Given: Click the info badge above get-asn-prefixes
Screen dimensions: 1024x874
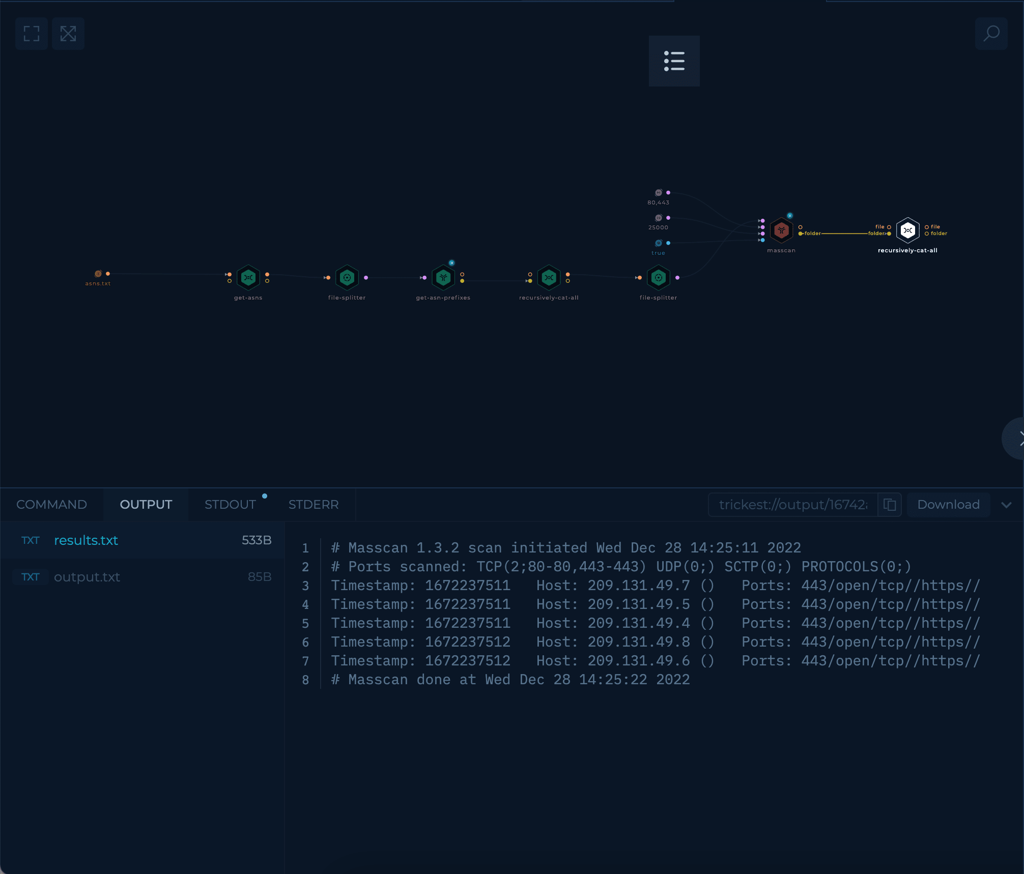Looking at the screenshot, I should point(451,263).
